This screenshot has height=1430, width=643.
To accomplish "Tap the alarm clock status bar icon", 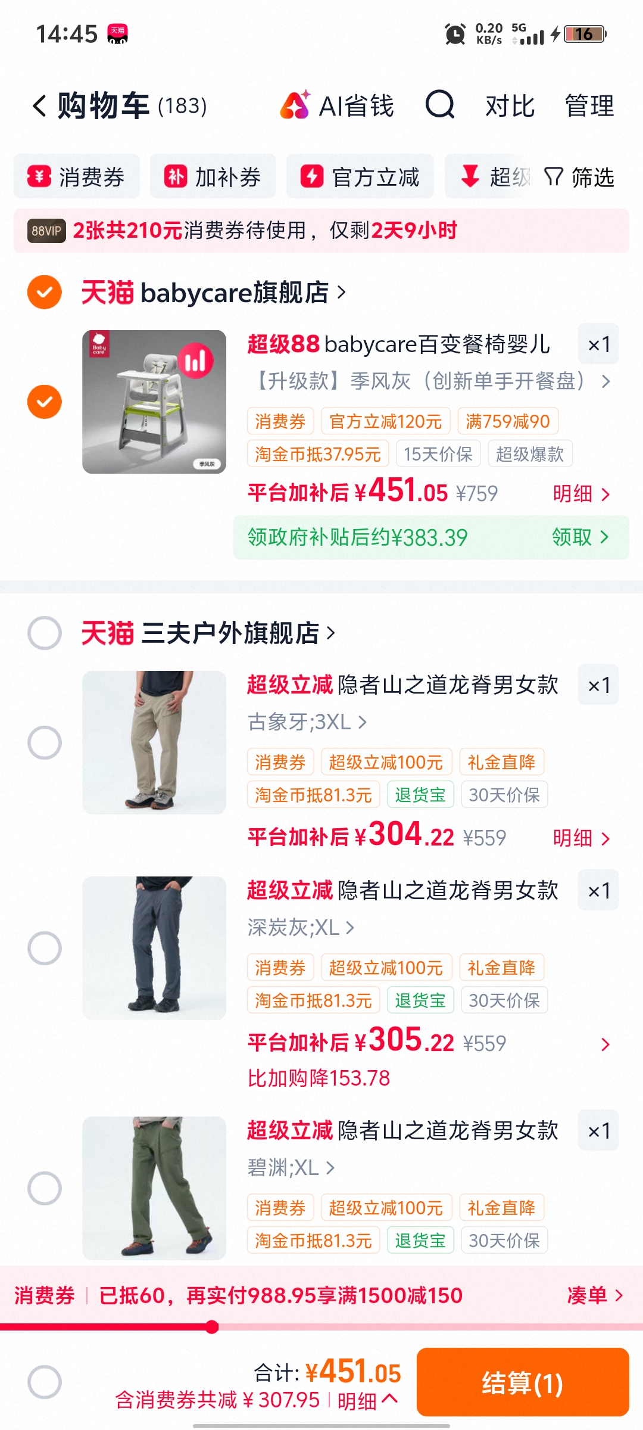I will tap(455, 34).
